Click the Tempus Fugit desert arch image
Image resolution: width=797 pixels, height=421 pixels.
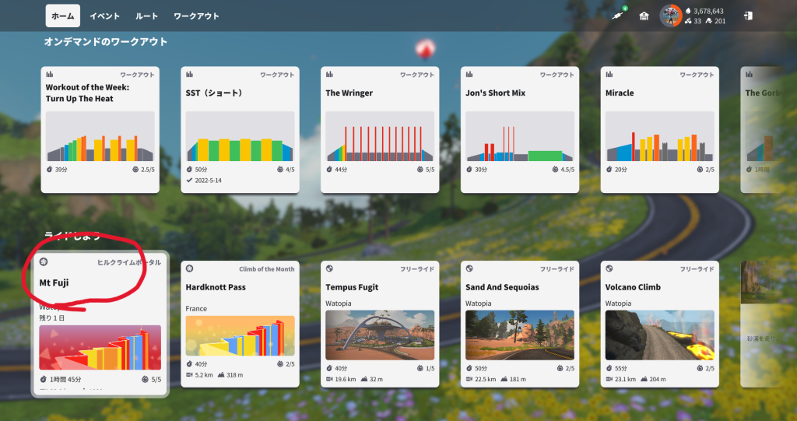(x=380, y=335)
